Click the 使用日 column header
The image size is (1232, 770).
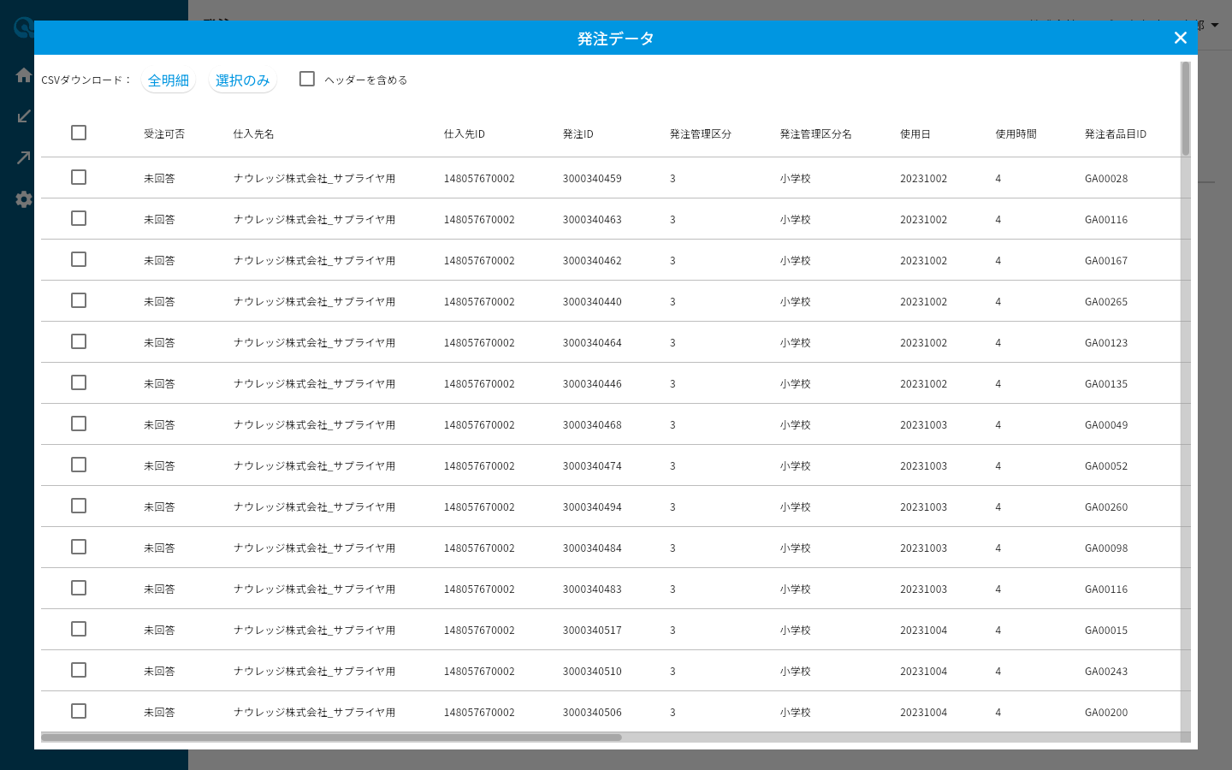tap(915, 134)
